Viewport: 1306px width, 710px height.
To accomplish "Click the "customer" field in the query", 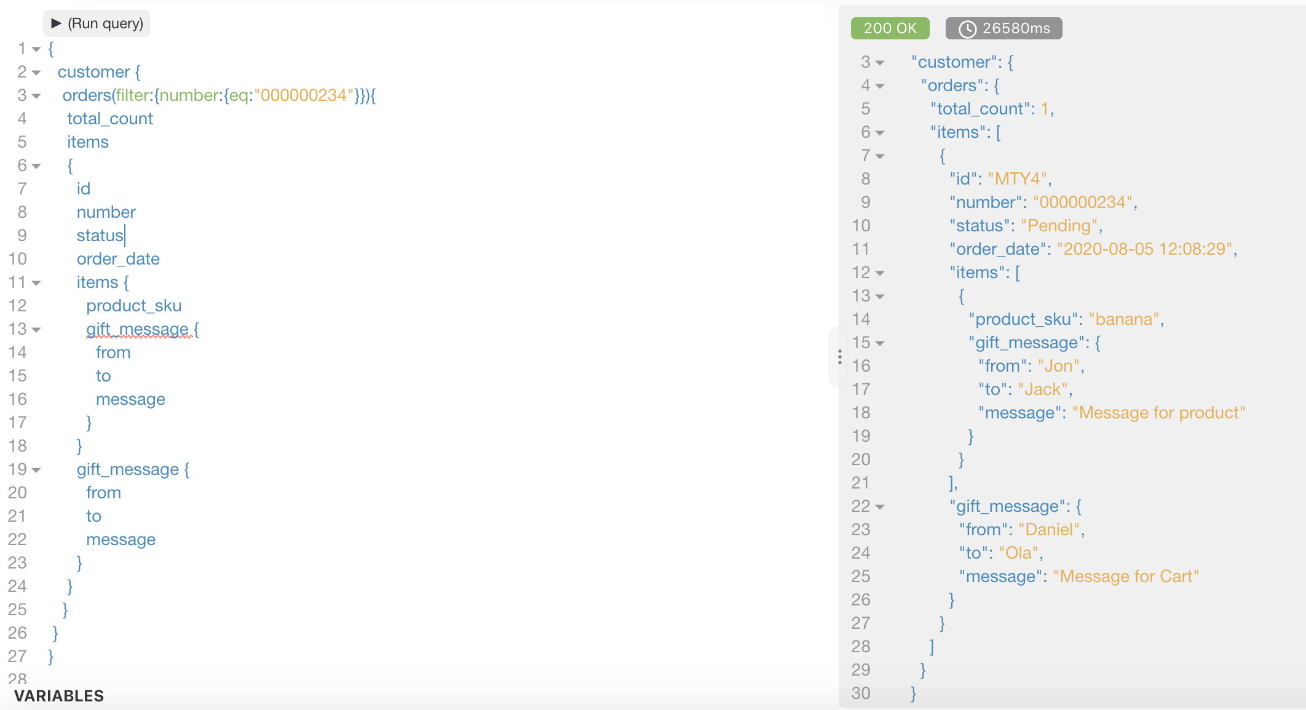I will (x=93, y=72).
